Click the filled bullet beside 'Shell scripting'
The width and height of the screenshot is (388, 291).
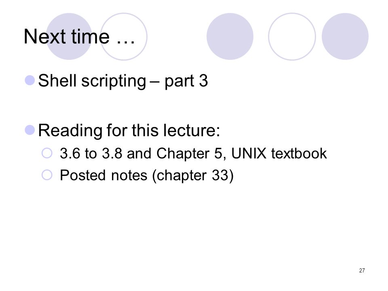coord(30,80)
